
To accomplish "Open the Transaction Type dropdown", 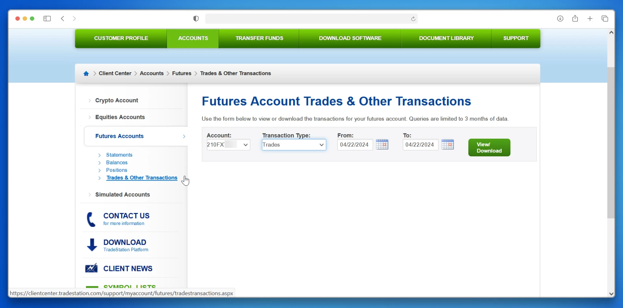I will point(294,145).
